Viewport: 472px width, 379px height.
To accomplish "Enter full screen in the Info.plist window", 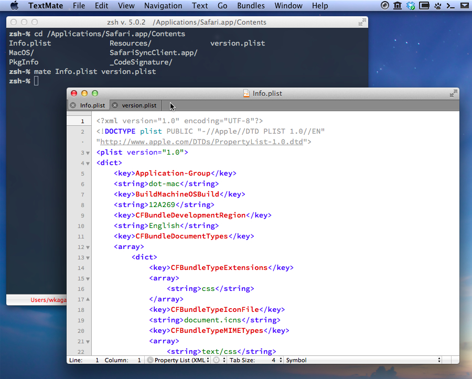I will click(453, 93).
